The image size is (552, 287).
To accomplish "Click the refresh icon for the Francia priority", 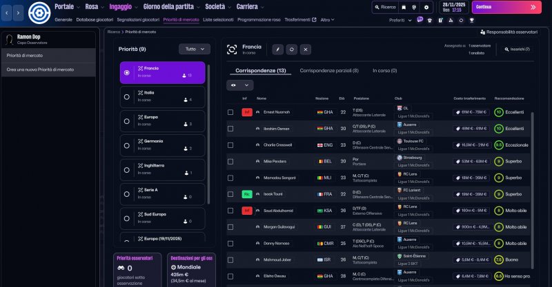I will 292,50.
